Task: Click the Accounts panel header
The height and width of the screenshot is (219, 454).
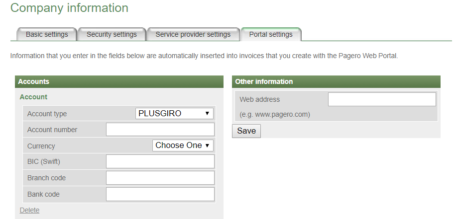Action: pyautogui.click(x=119, y=82)
